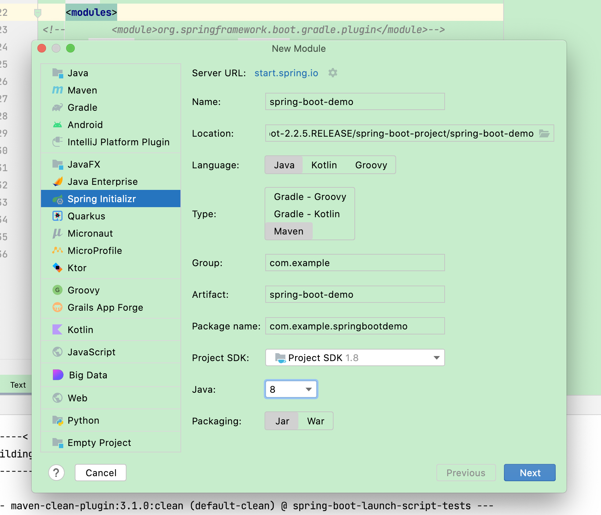Image resolution: width=601 pixels, height=515 pixels.
Task: Open help using the question mark icon
Action: [x=56, y=473]
